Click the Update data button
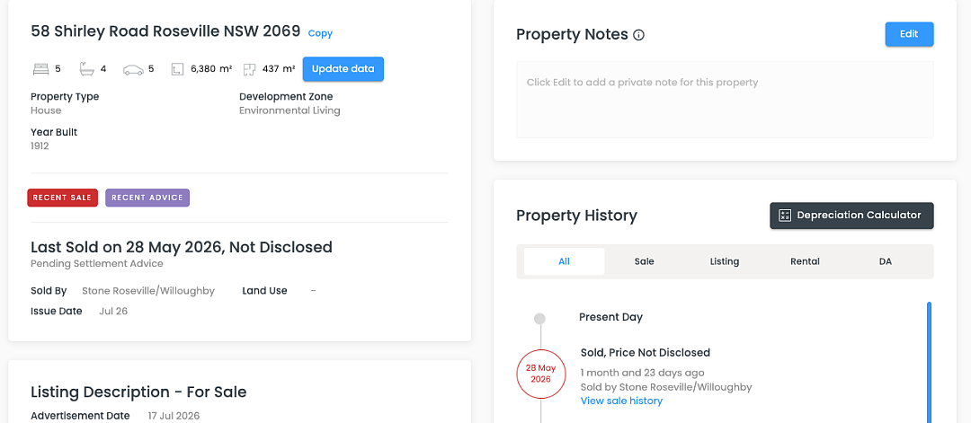 click(343, 69)
